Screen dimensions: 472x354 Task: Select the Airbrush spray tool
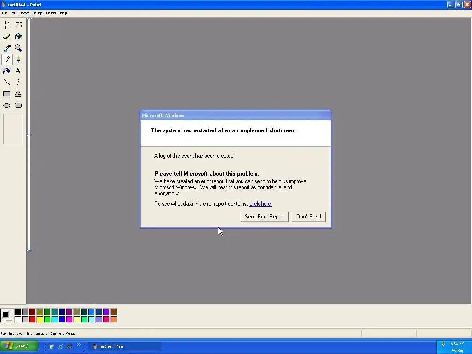(6, 71)
